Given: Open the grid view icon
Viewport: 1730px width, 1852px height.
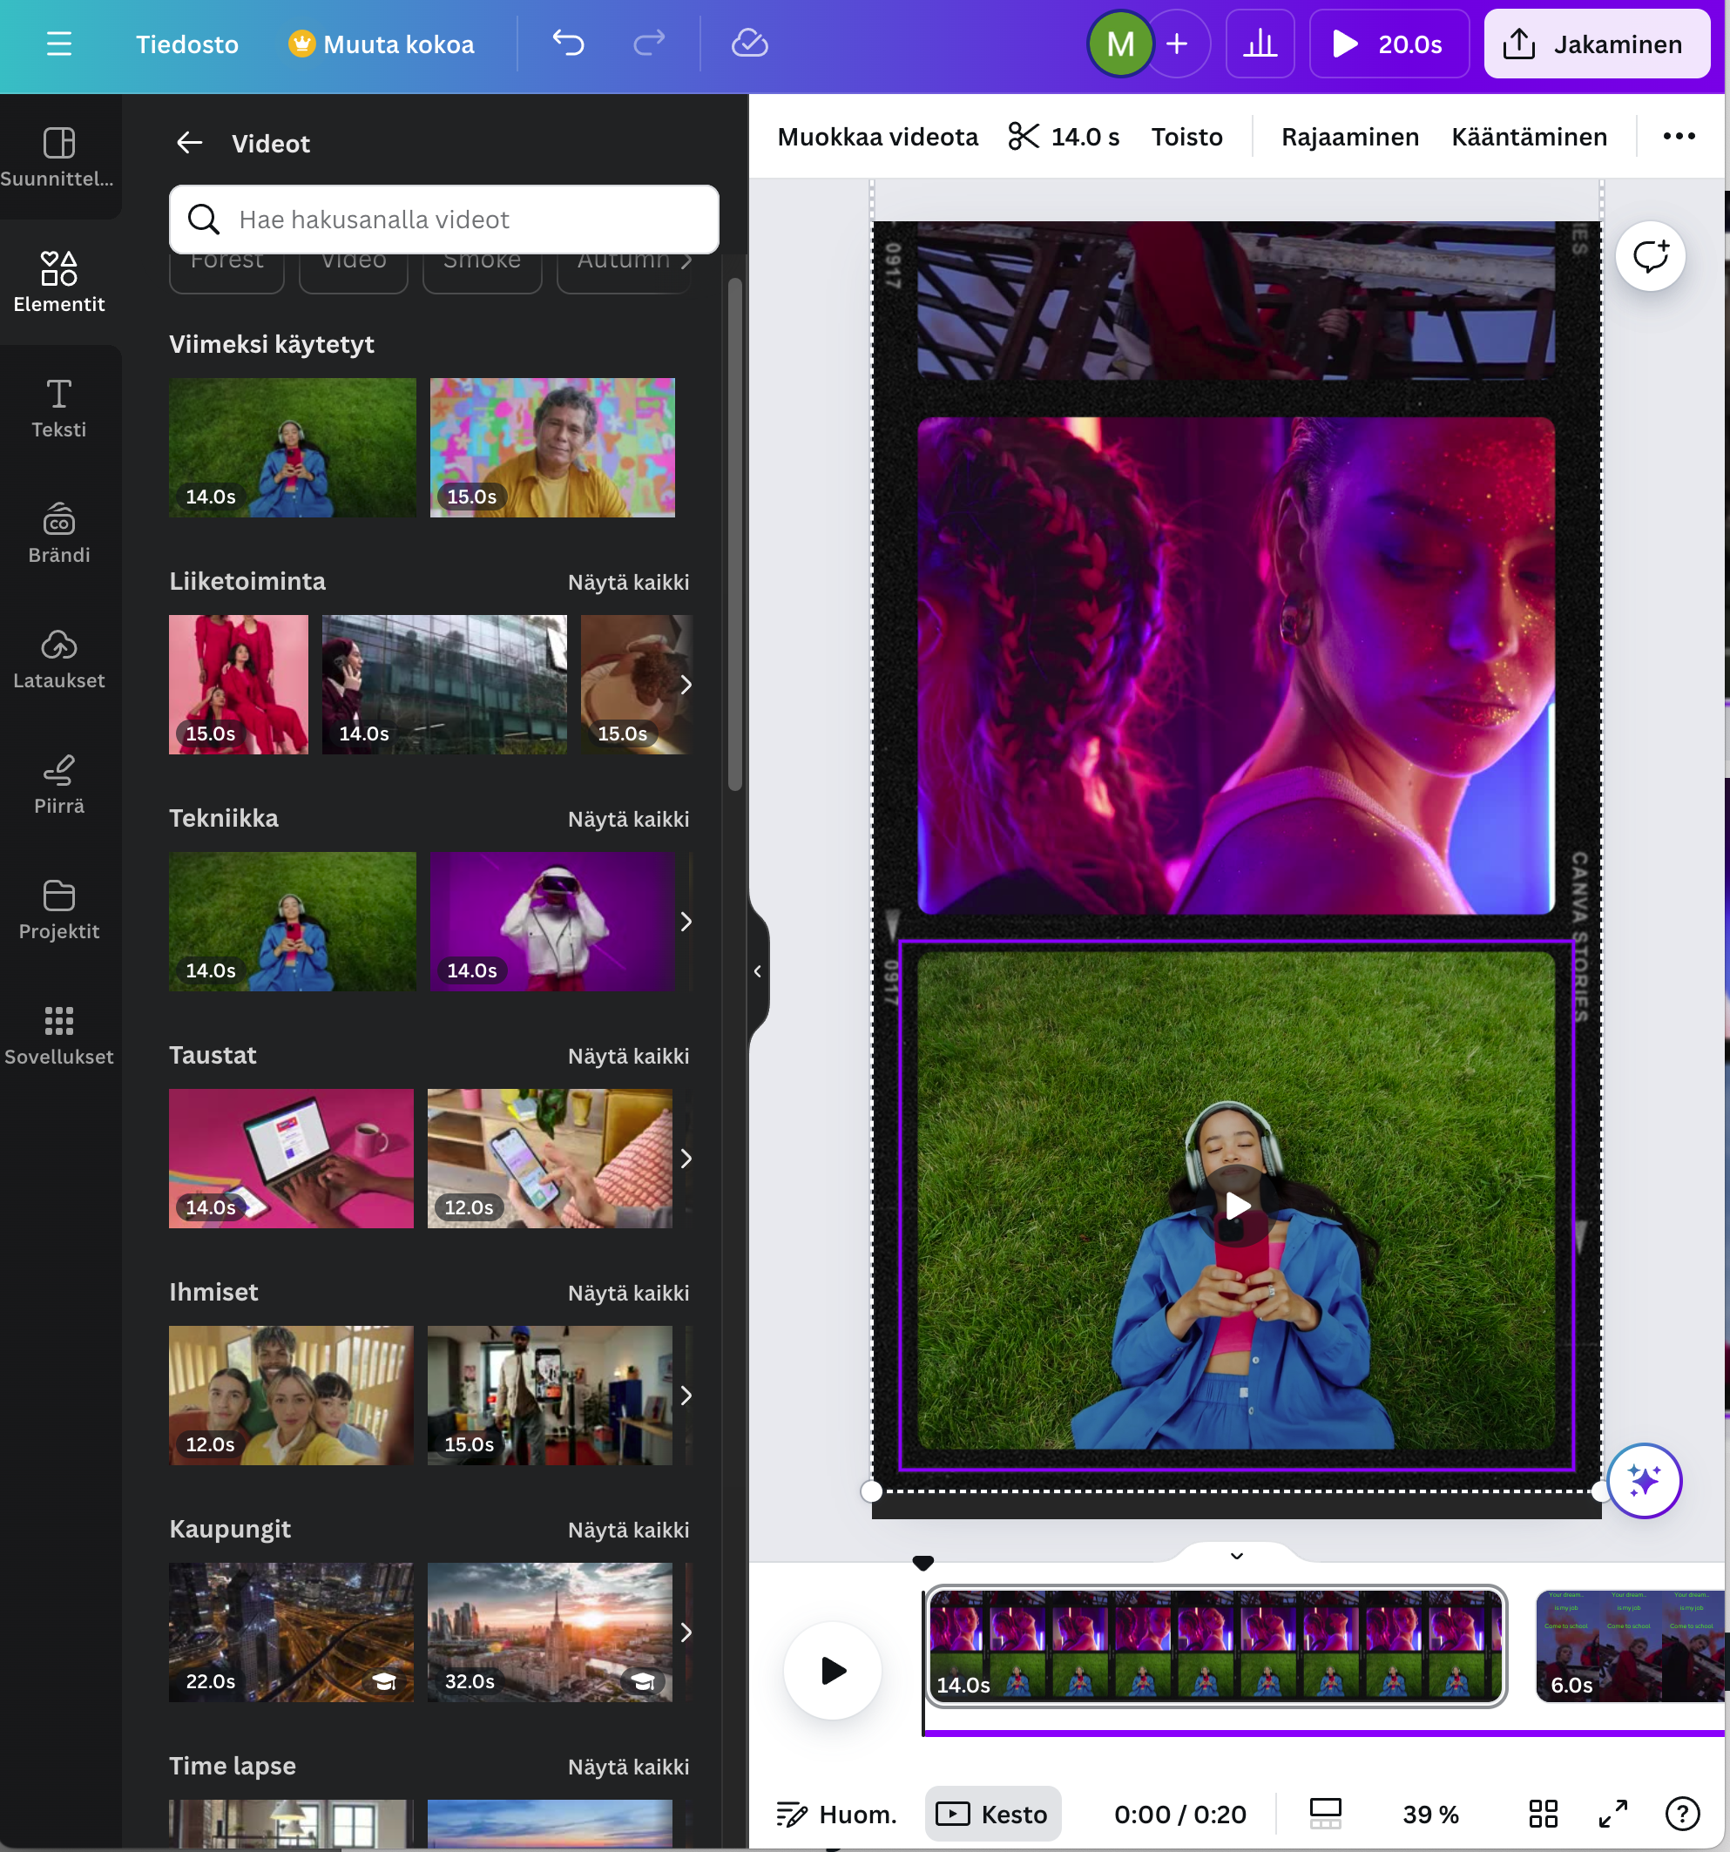Looking at the screenshot, I should 1543,1814.
